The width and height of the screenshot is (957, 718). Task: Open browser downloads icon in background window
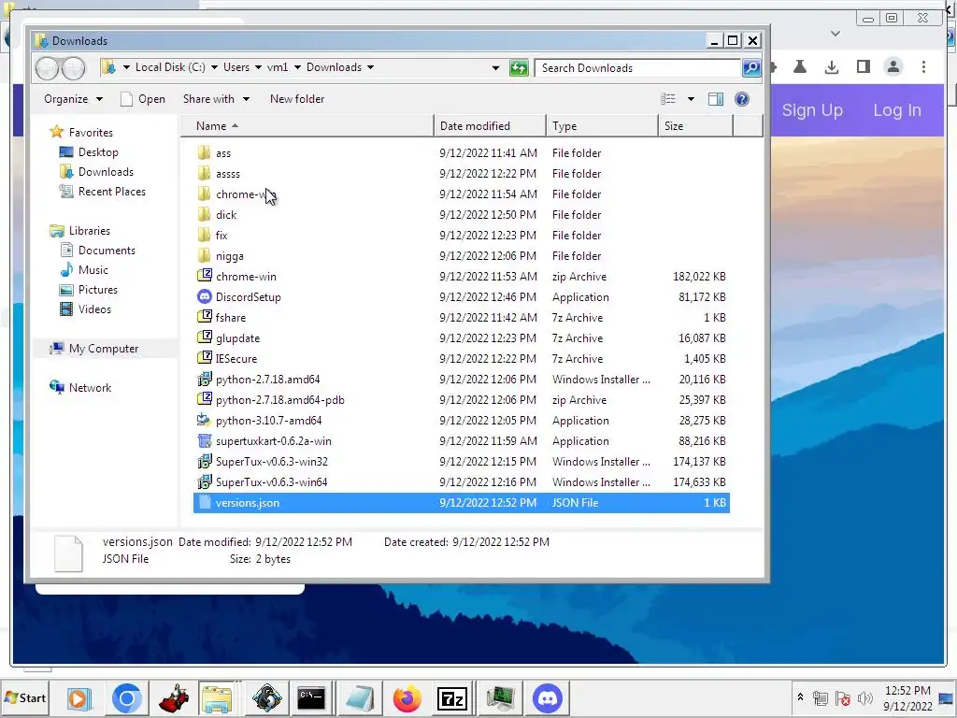831,67
